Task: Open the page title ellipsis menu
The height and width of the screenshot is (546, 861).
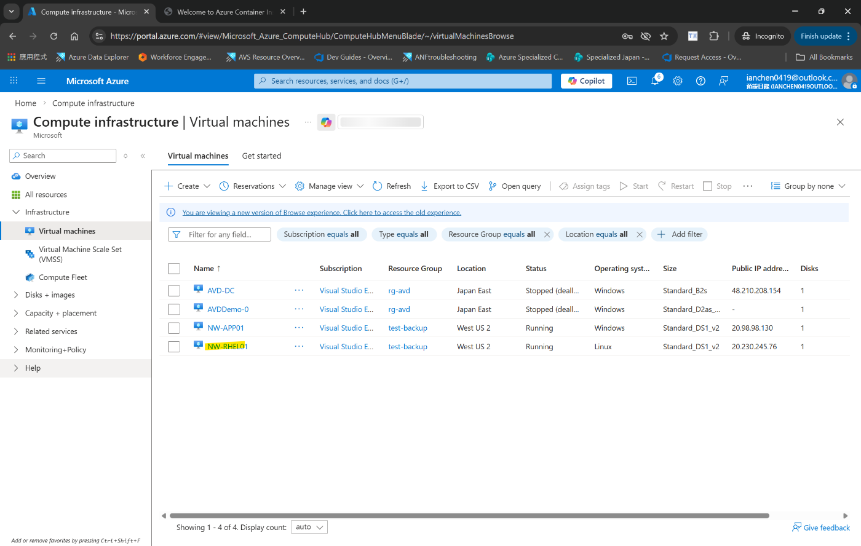Action: [308, 122]
